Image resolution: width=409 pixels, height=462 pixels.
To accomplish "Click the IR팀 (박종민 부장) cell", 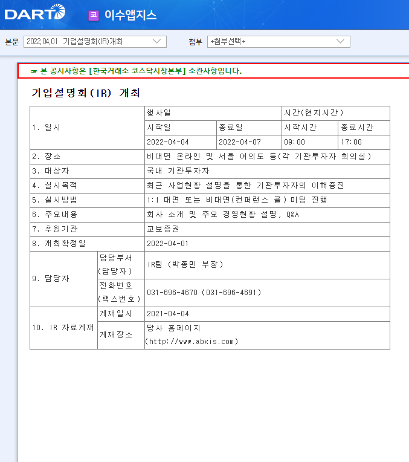I will 267,265.
